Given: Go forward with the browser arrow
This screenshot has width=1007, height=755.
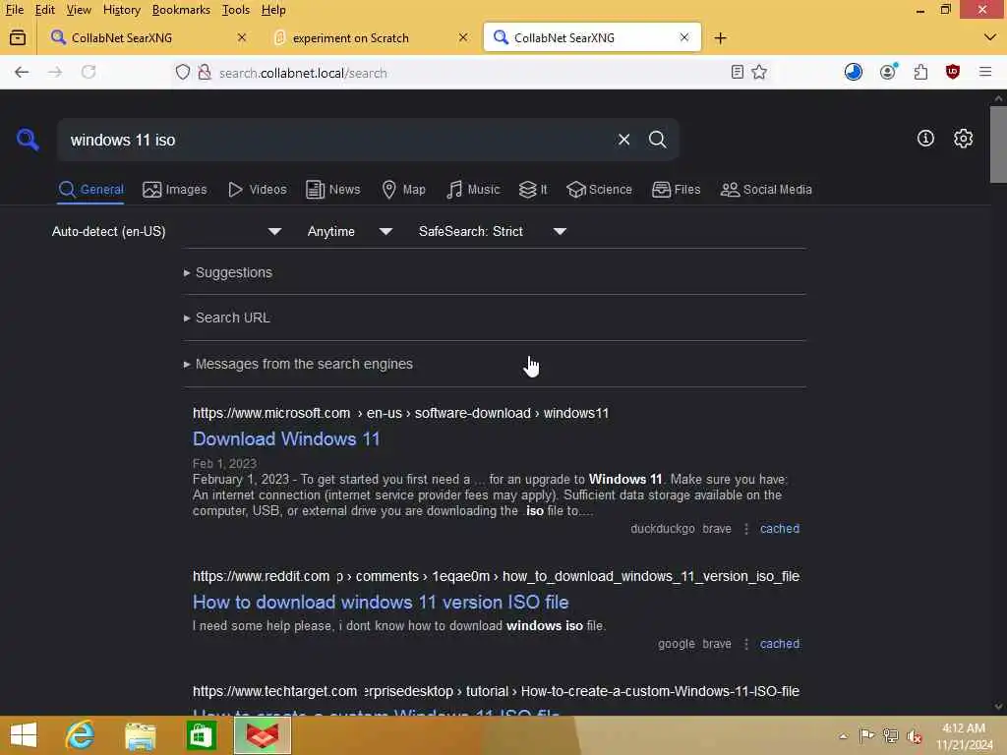Looking at the screenshot, I should (x=55, y=72).
